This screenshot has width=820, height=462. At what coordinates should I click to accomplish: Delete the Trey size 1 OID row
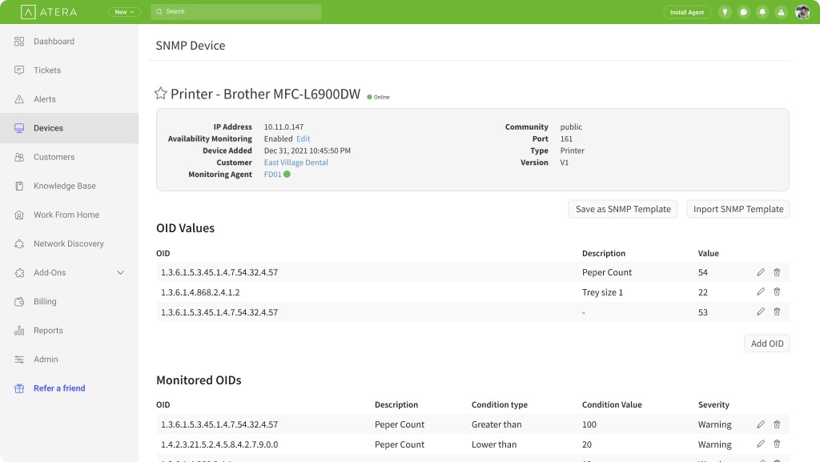pyautogui.click(x=777, y=291)
